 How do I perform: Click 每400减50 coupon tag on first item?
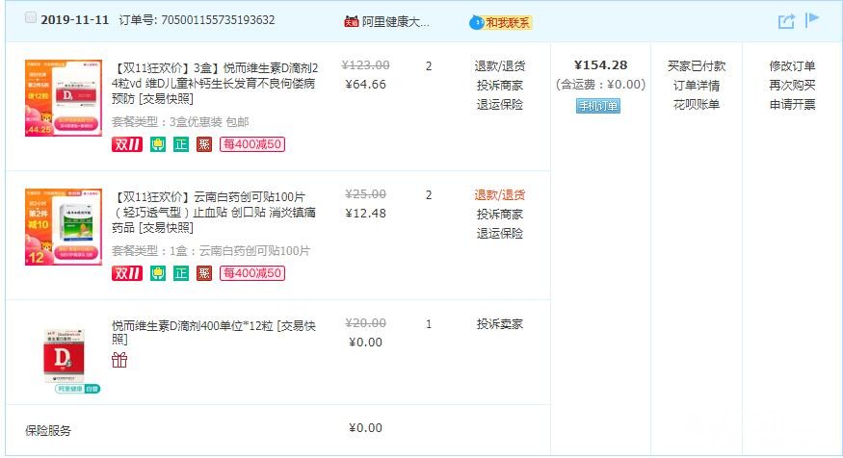[252, 144]
